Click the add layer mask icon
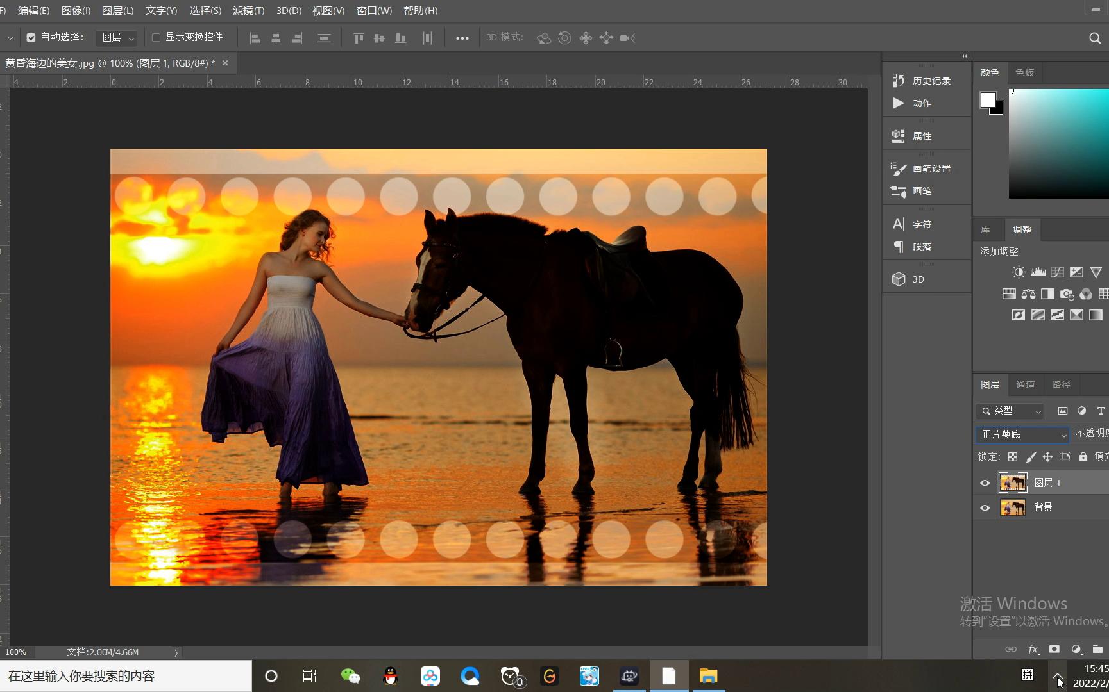The width and height of the screenshot is (1109, 692). point(1054,649)
